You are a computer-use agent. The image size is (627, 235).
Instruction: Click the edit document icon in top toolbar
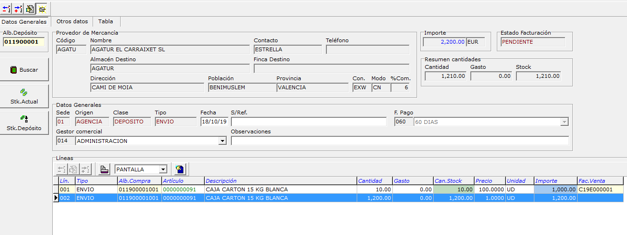click(30, 8)
